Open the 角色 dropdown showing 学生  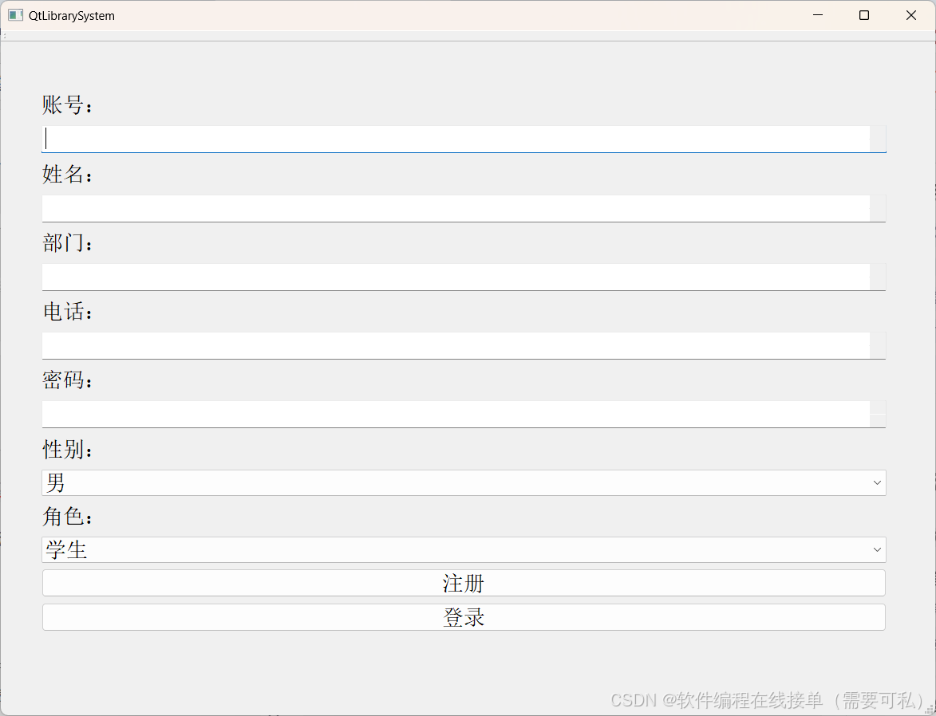tap(464, 549)
